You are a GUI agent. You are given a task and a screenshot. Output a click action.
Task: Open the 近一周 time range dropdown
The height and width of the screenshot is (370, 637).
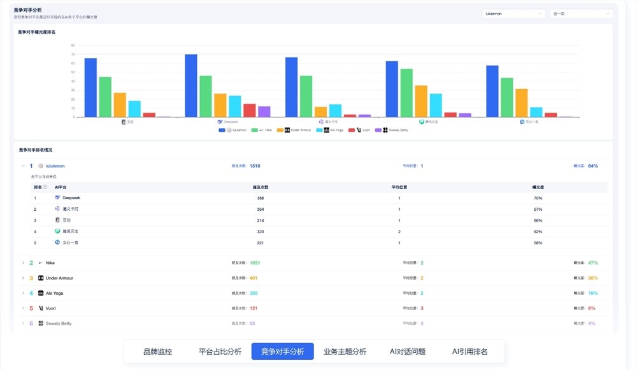[580, 13]
